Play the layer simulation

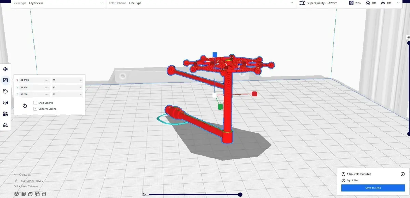144,194
